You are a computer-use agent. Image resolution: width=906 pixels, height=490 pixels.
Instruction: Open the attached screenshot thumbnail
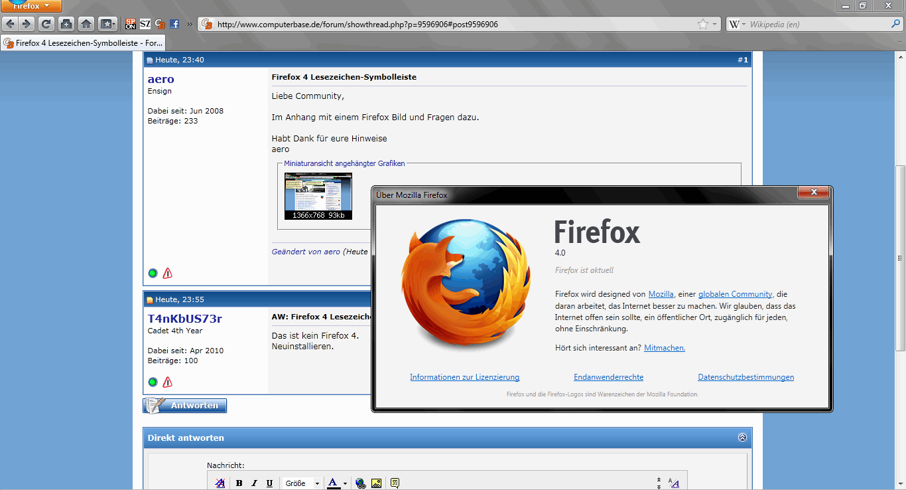point(318,196)
